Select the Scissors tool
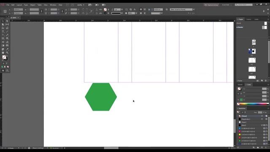 click(x=3, y=42)
